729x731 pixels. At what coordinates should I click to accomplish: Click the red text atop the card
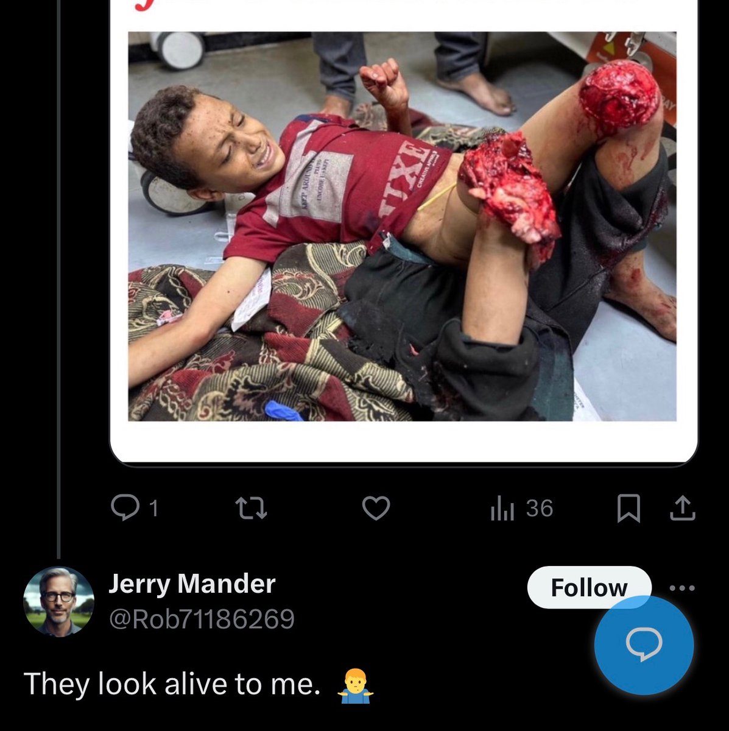tap(143, 7)
